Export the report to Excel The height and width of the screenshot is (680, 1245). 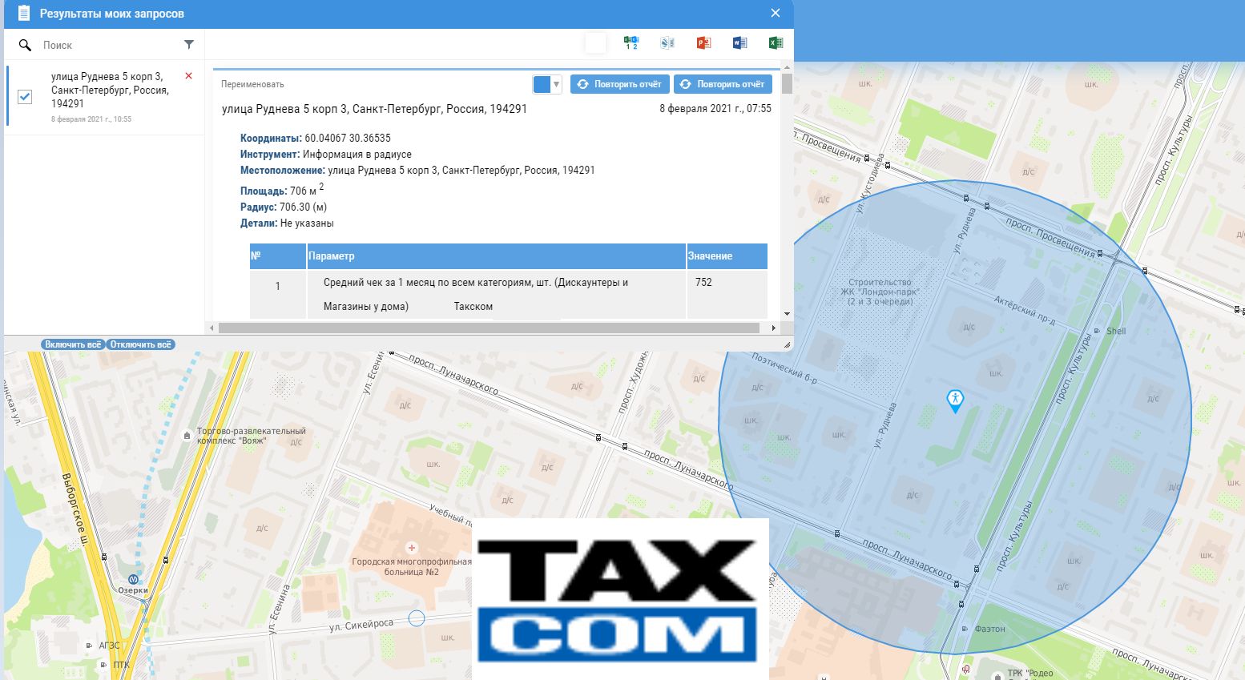pos(775,43)
